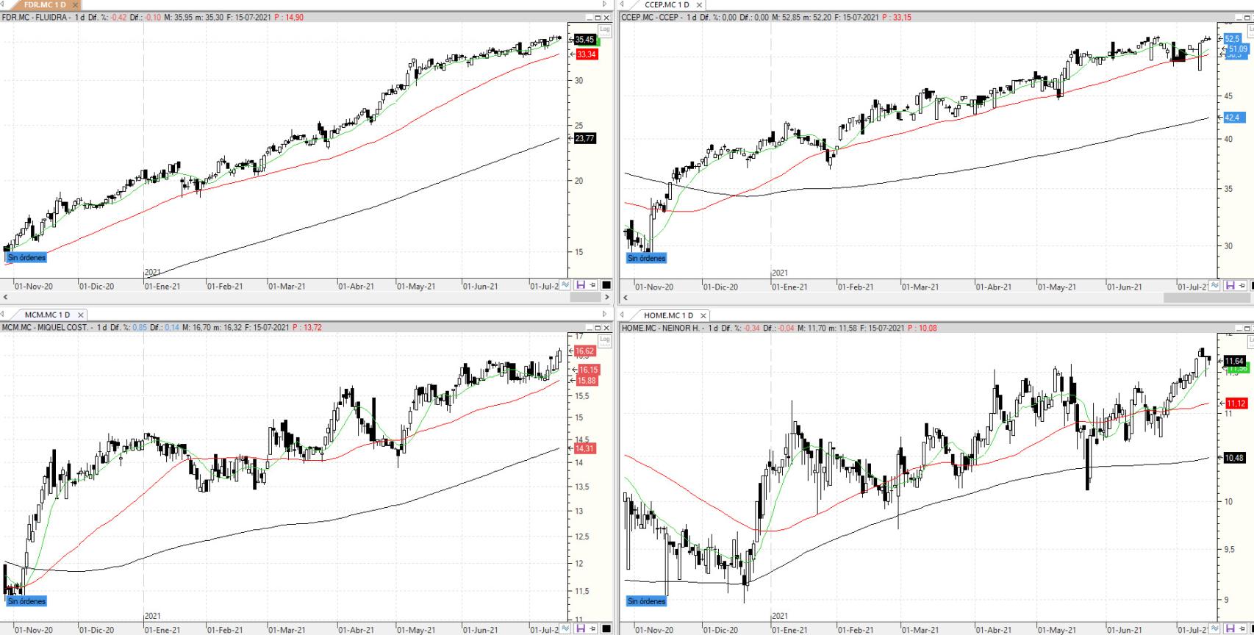Select the HOME.MC 1 D tab
Viewport: 1254px width, 635px height.
(x=667, y=315)
